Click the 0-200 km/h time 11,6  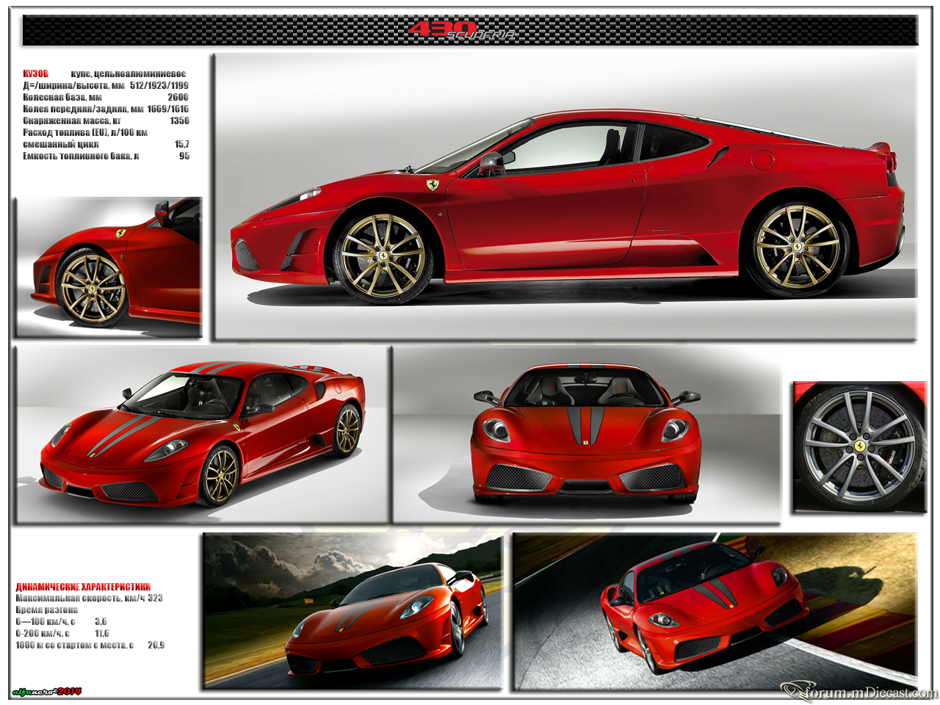pyautogui.click(x=101, y=633)
